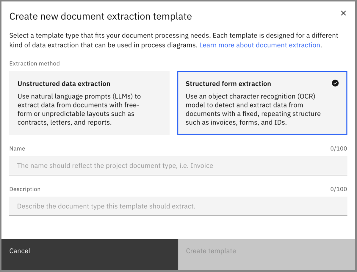Open the Learn more about document extraction link

[259, 45]
